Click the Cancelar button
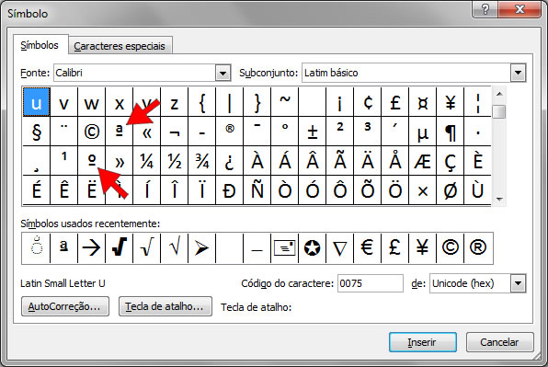 499,342
